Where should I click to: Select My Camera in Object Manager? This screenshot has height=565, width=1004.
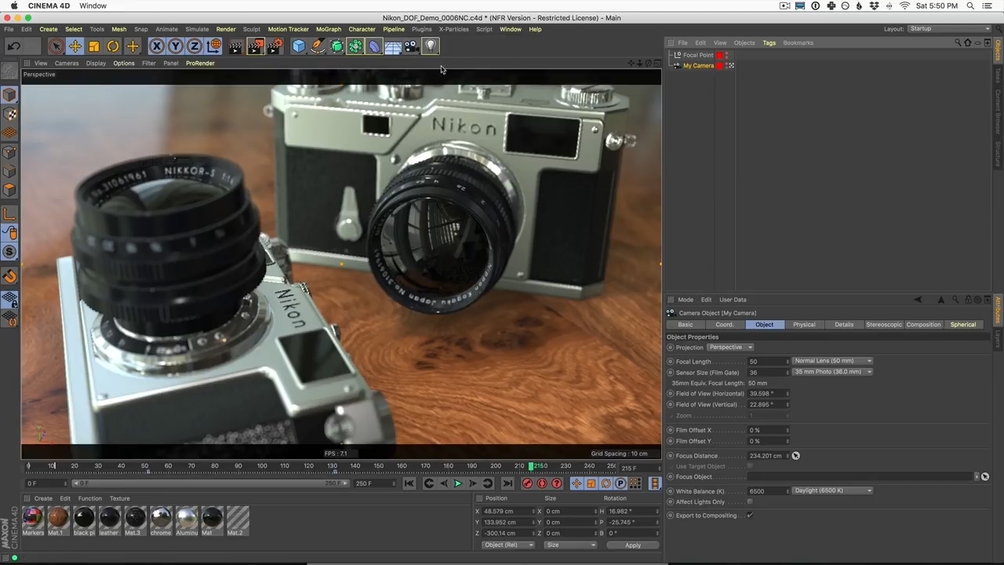697,66
